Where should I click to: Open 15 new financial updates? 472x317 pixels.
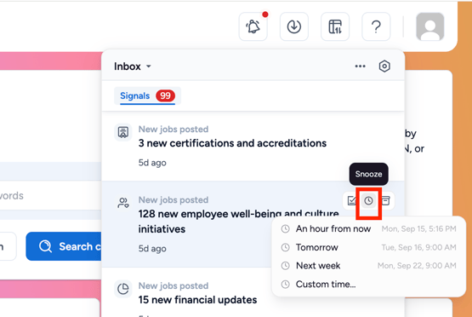(x=197, y=300)
